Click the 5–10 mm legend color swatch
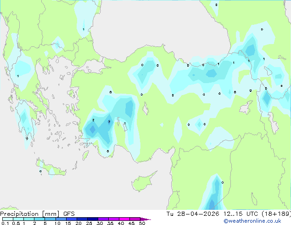This screenshot has width=291, height=225. point(50,219)
